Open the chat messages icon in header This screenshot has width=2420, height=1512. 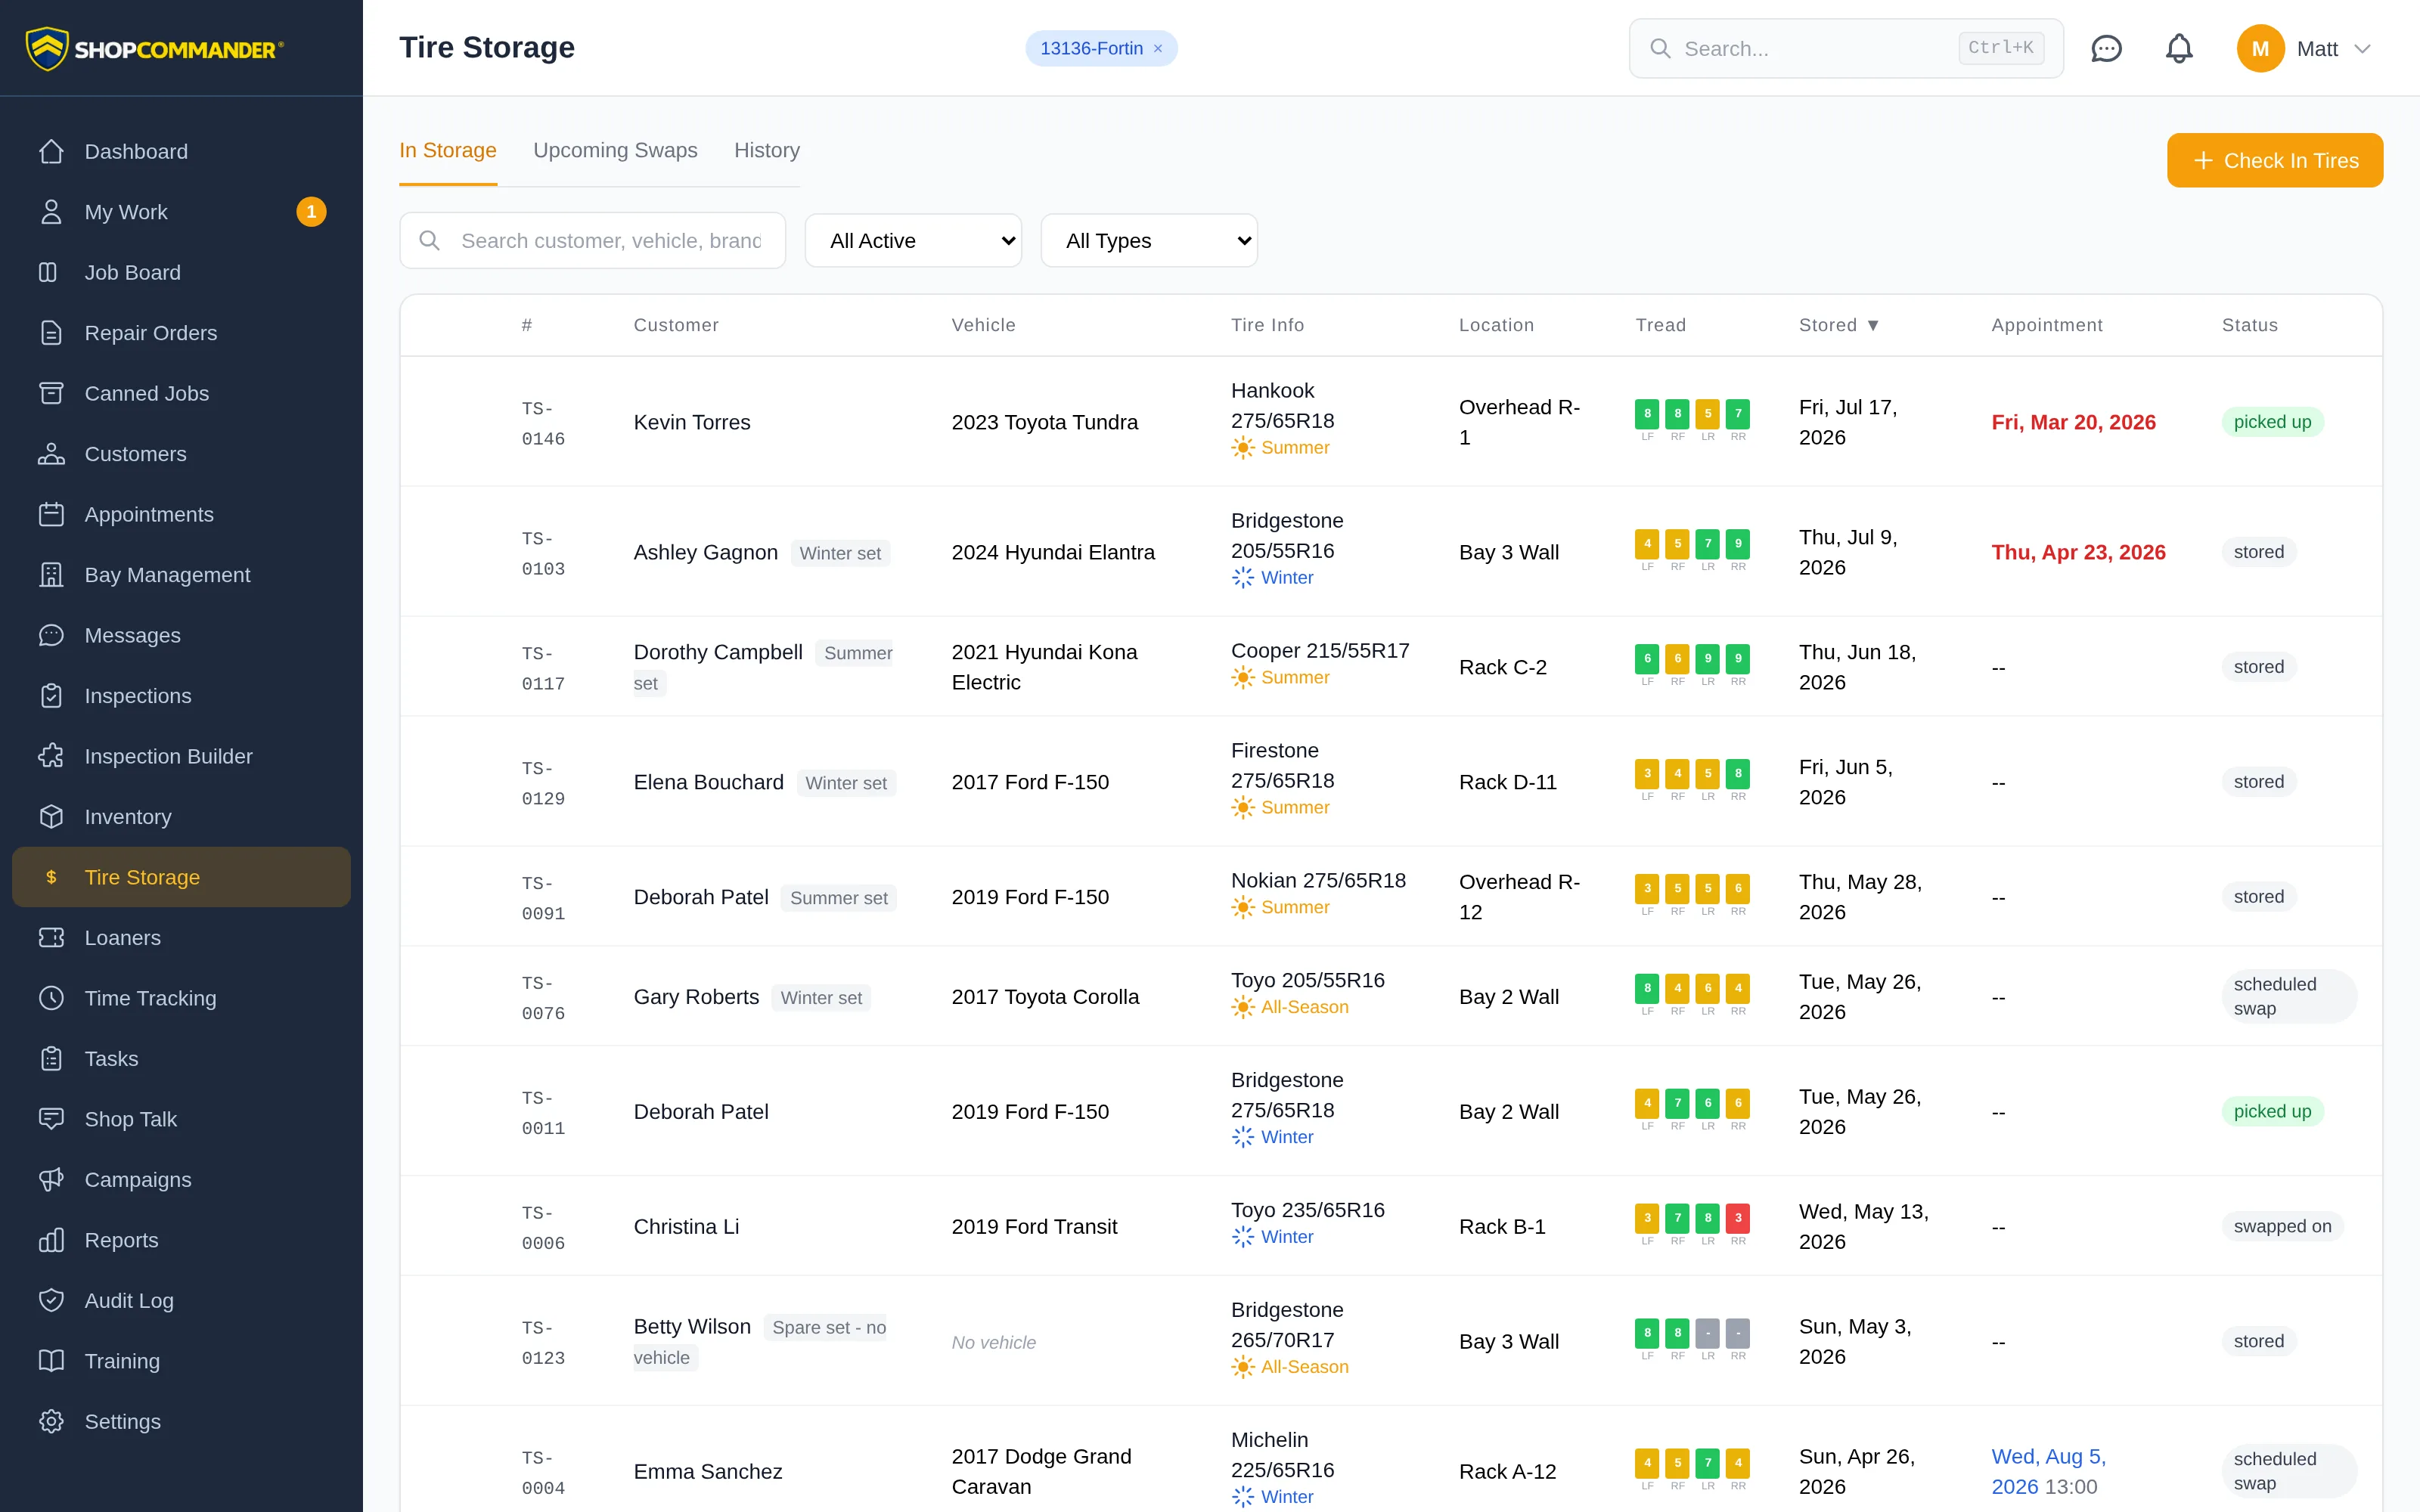click(x=2106, y=48)
